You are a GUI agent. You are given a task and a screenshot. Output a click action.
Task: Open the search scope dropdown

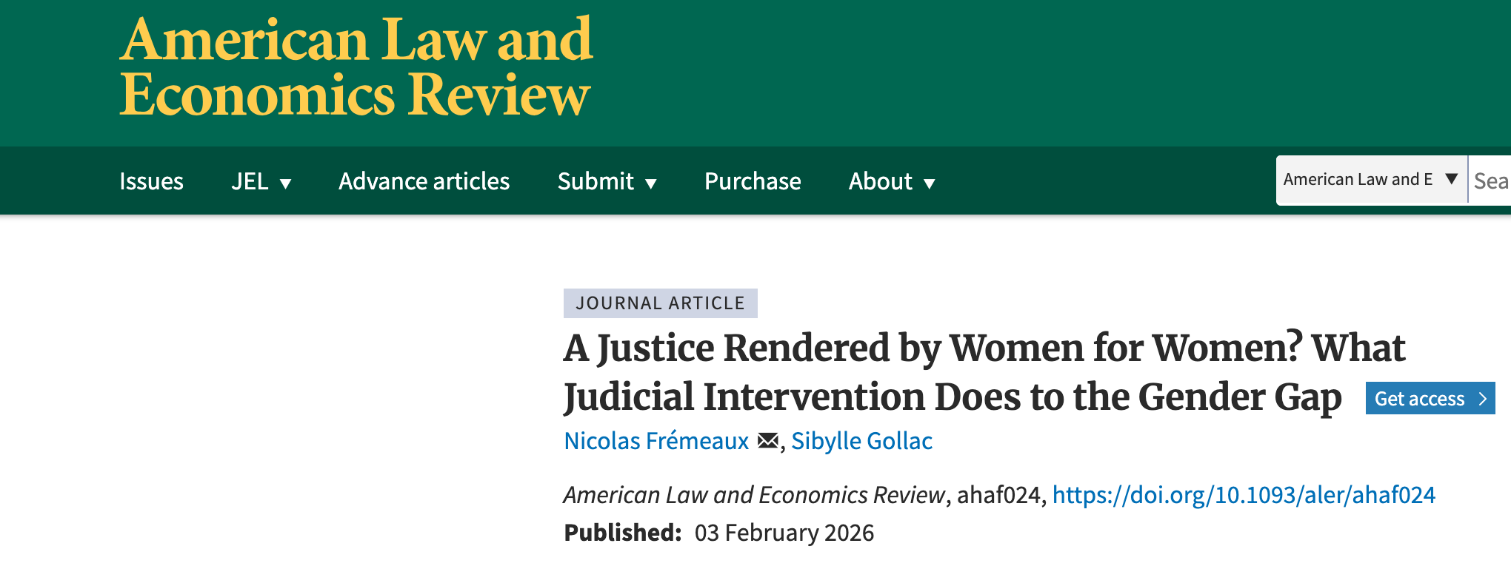[x=1371, y=180]
